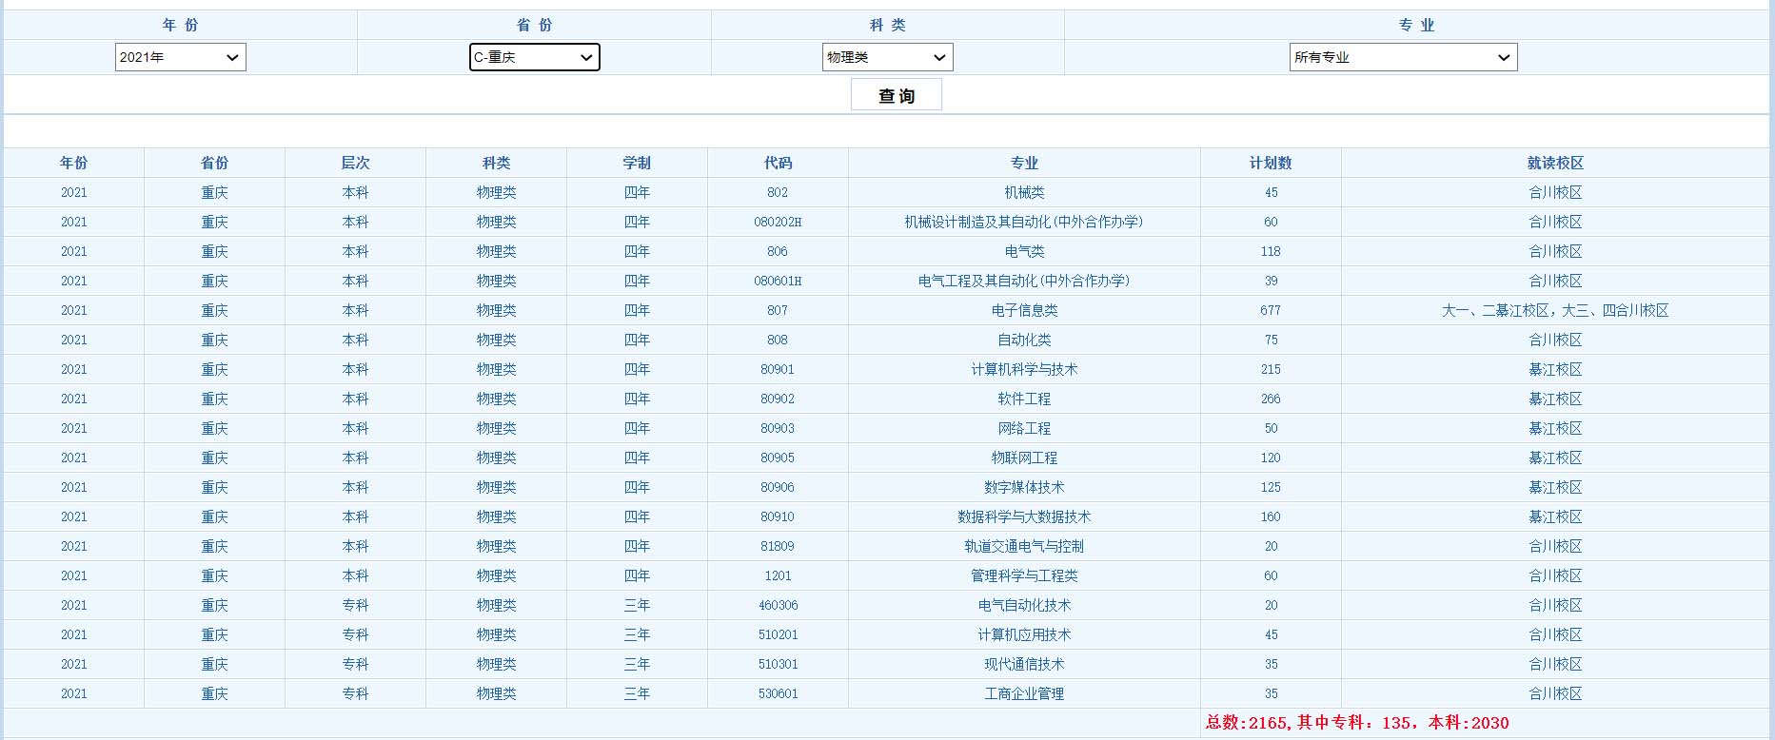Open the year dropdown showing 2021年
This screenshot has height=740, width=1775.
(180, 57)
